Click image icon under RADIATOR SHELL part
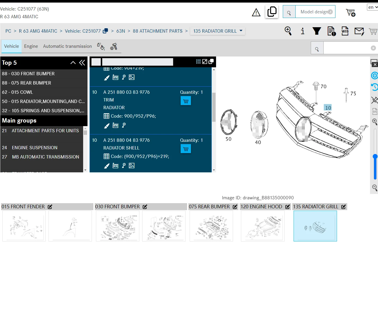 pos(132,166)
